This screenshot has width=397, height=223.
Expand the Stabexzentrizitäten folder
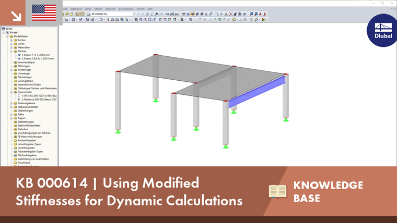[x=11, y=107]
